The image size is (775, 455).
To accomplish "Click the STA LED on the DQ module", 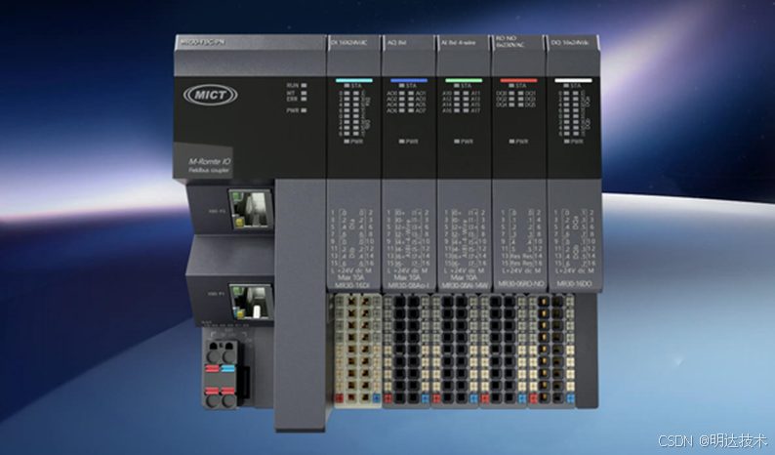I will (x=566, y=86).
